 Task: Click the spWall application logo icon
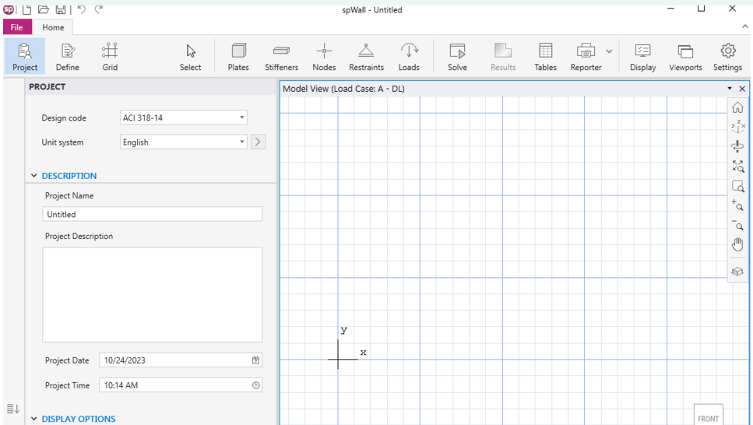(9, 9)
